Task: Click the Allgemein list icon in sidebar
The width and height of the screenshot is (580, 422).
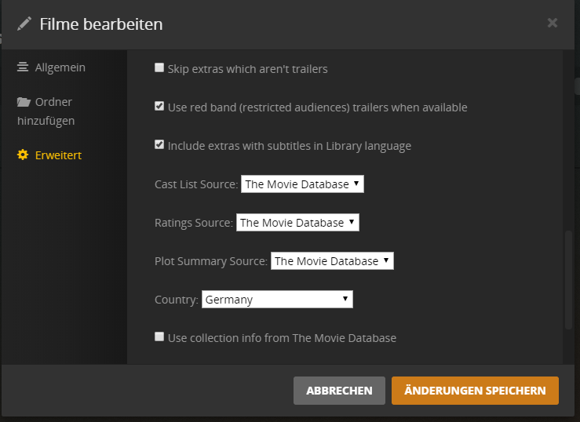Action: [x=23, y=67]
